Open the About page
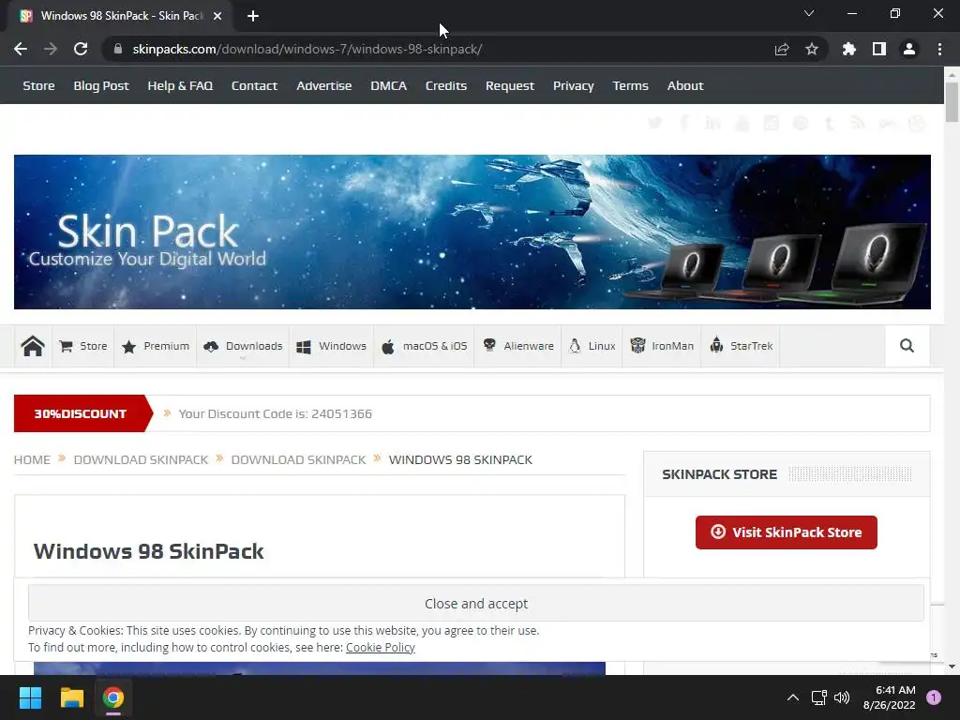Viewport: 960px width, 720px height. (685, 85)
